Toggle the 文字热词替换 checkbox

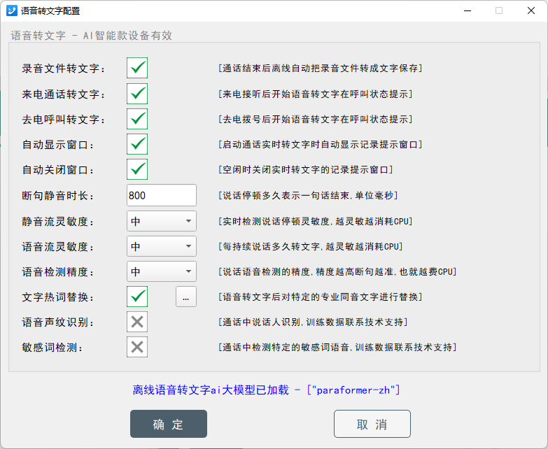[137, 297]
